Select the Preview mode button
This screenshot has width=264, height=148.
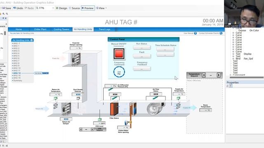88,8
